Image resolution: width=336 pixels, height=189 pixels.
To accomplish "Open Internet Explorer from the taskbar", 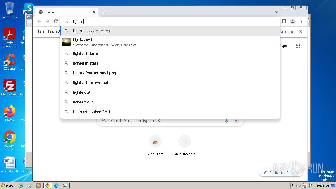I will tap(21, 186).
